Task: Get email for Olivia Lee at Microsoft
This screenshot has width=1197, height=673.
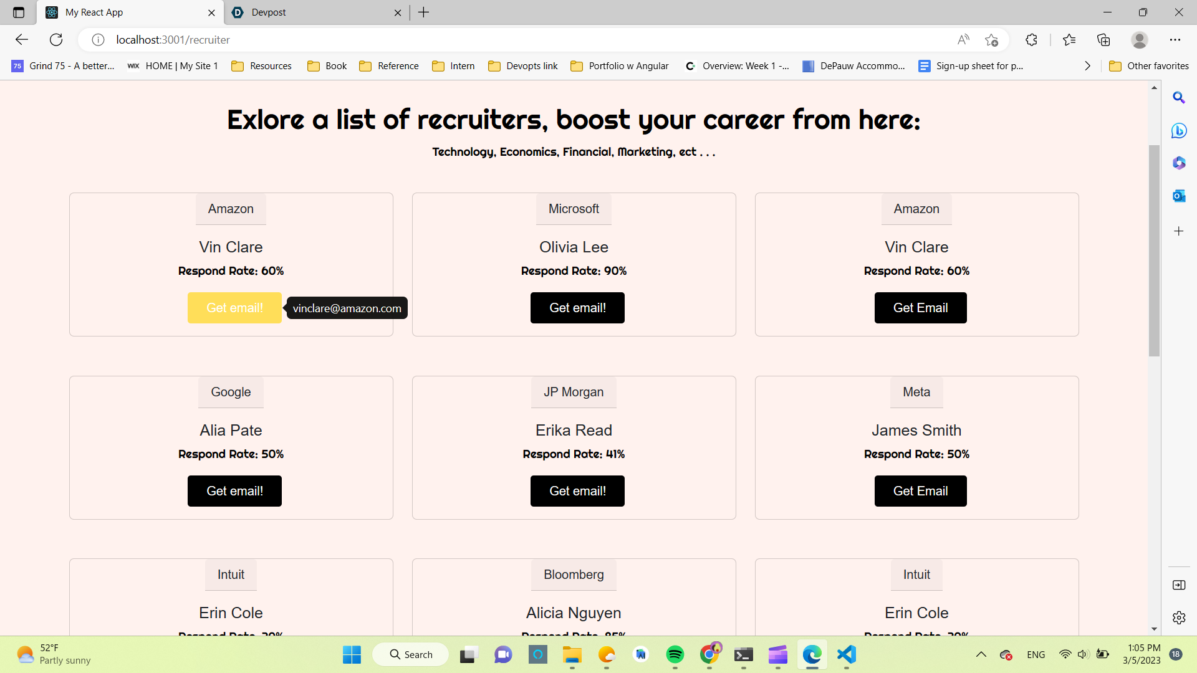Action: pyautogui.click(x=577, y=308)
